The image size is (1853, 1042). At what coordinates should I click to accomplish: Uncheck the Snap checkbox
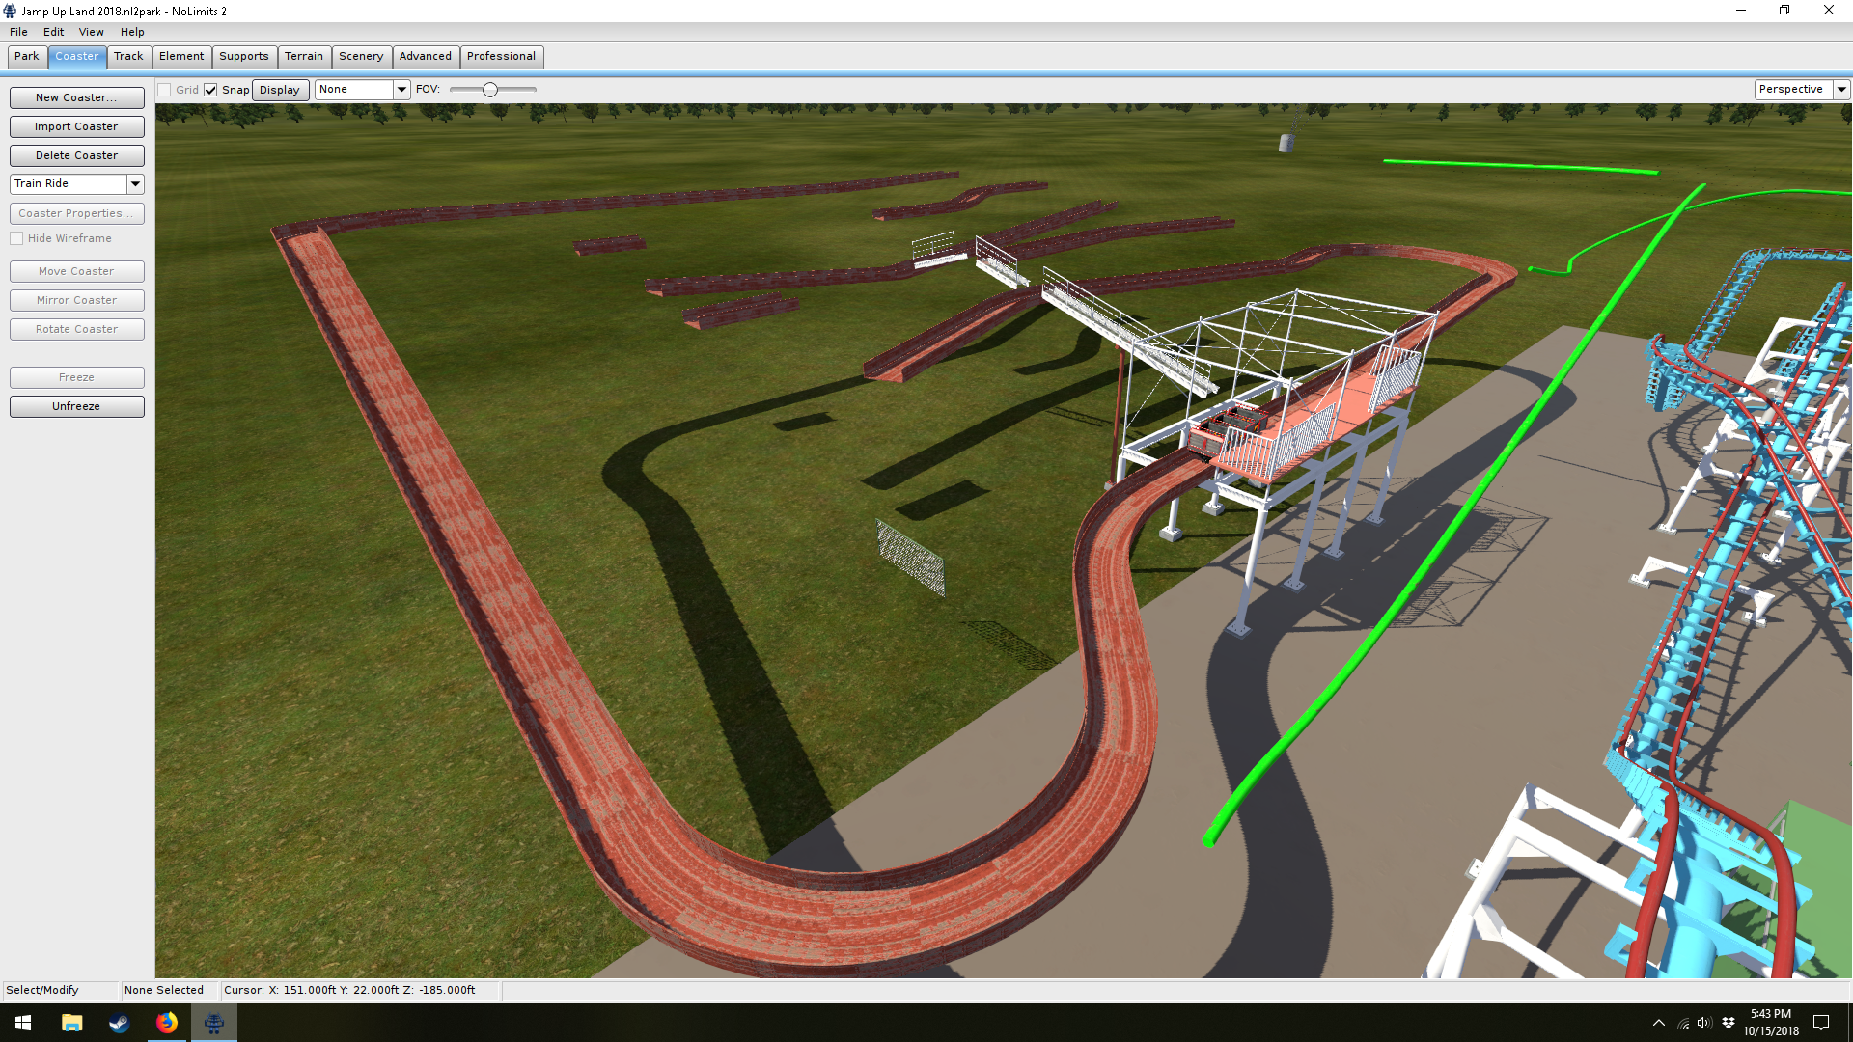(x=210, y=90)
